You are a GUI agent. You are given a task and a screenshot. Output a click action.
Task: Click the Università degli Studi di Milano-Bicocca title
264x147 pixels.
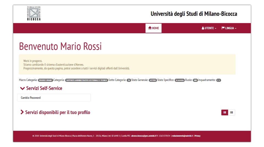pyautogui.click(x=194, y=14)
